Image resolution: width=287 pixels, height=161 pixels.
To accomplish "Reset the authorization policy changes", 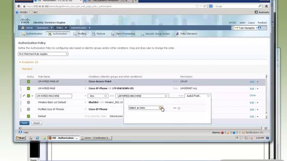I will (x=37, y=123).
